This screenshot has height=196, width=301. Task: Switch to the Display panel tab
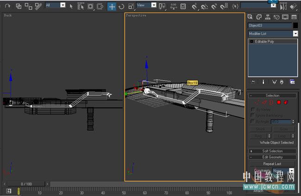[x=285, y=17]
